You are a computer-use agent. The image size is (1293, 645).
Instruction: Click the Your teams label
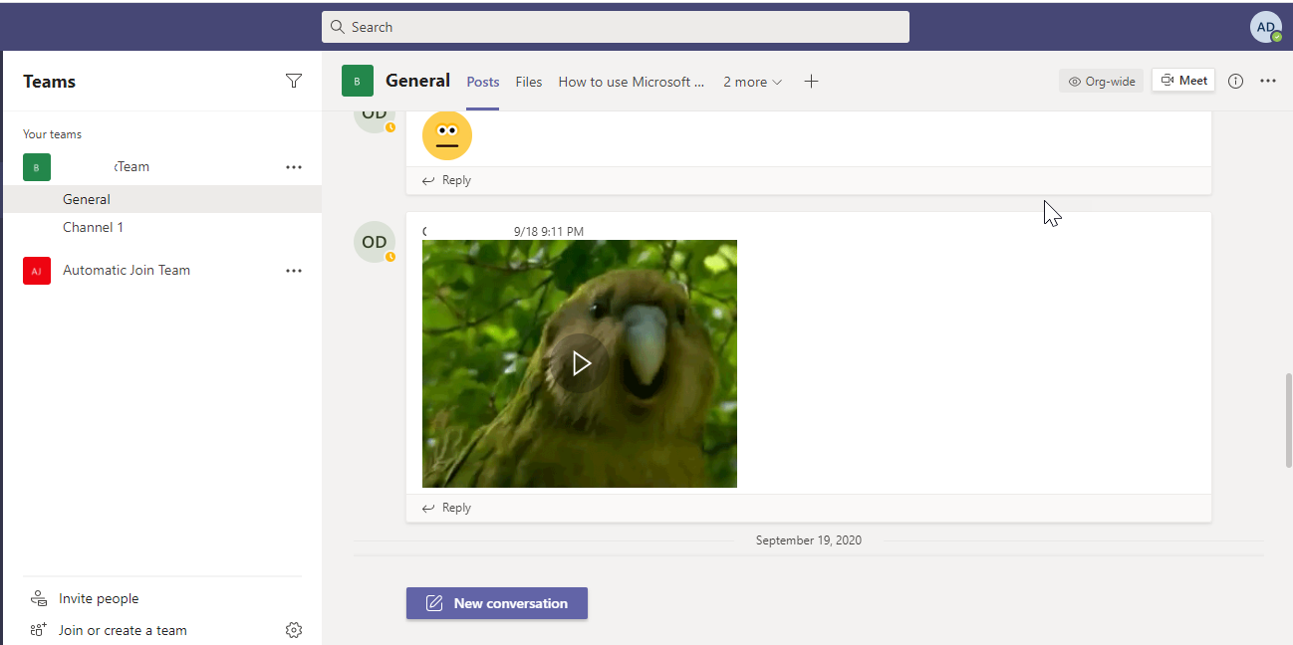tap(53, 134)
